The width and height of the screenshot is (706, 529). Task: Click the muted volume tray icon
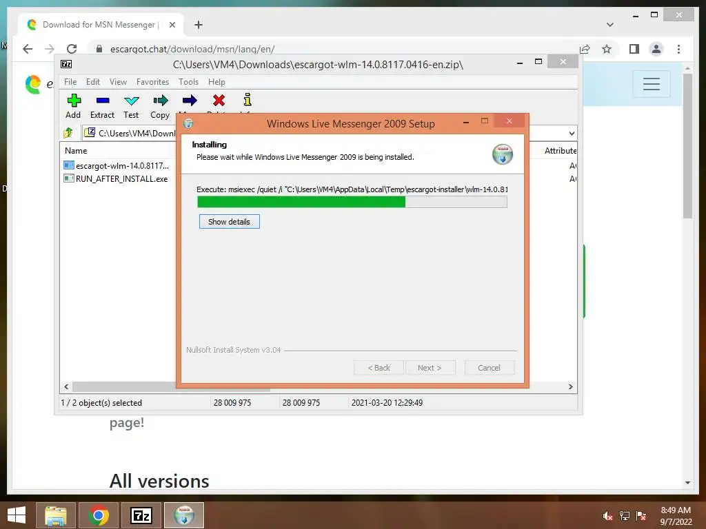(608, 516)
